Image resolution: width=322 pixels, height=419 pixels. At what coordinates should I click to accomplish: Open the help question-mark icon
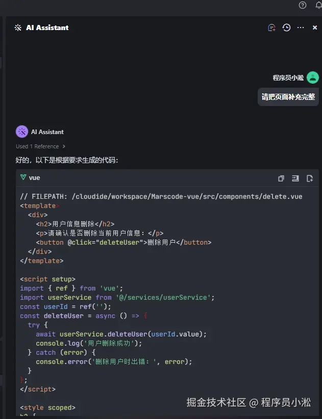pyautogui.click(x=303, y=5)
